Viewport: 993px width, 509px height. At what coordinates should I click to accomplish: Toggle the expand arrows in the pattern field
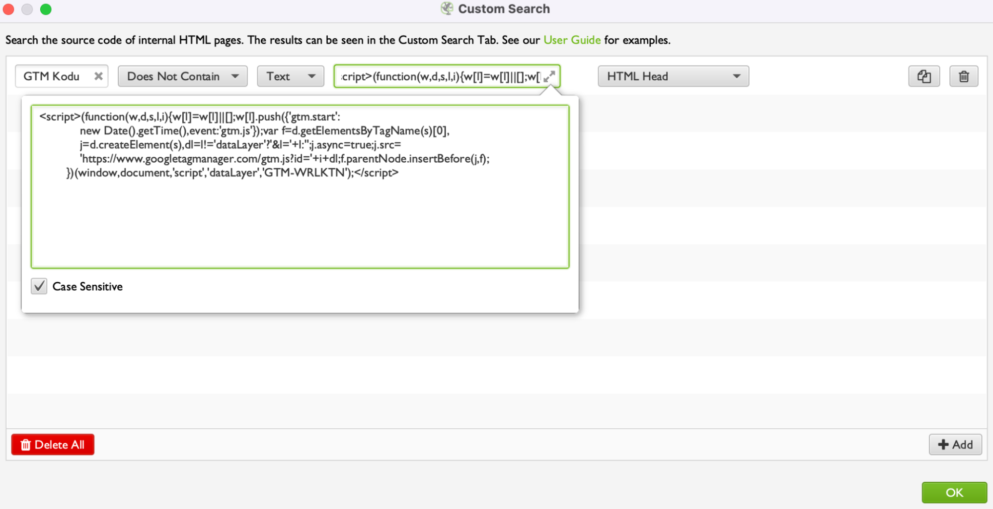coord(549,76)
